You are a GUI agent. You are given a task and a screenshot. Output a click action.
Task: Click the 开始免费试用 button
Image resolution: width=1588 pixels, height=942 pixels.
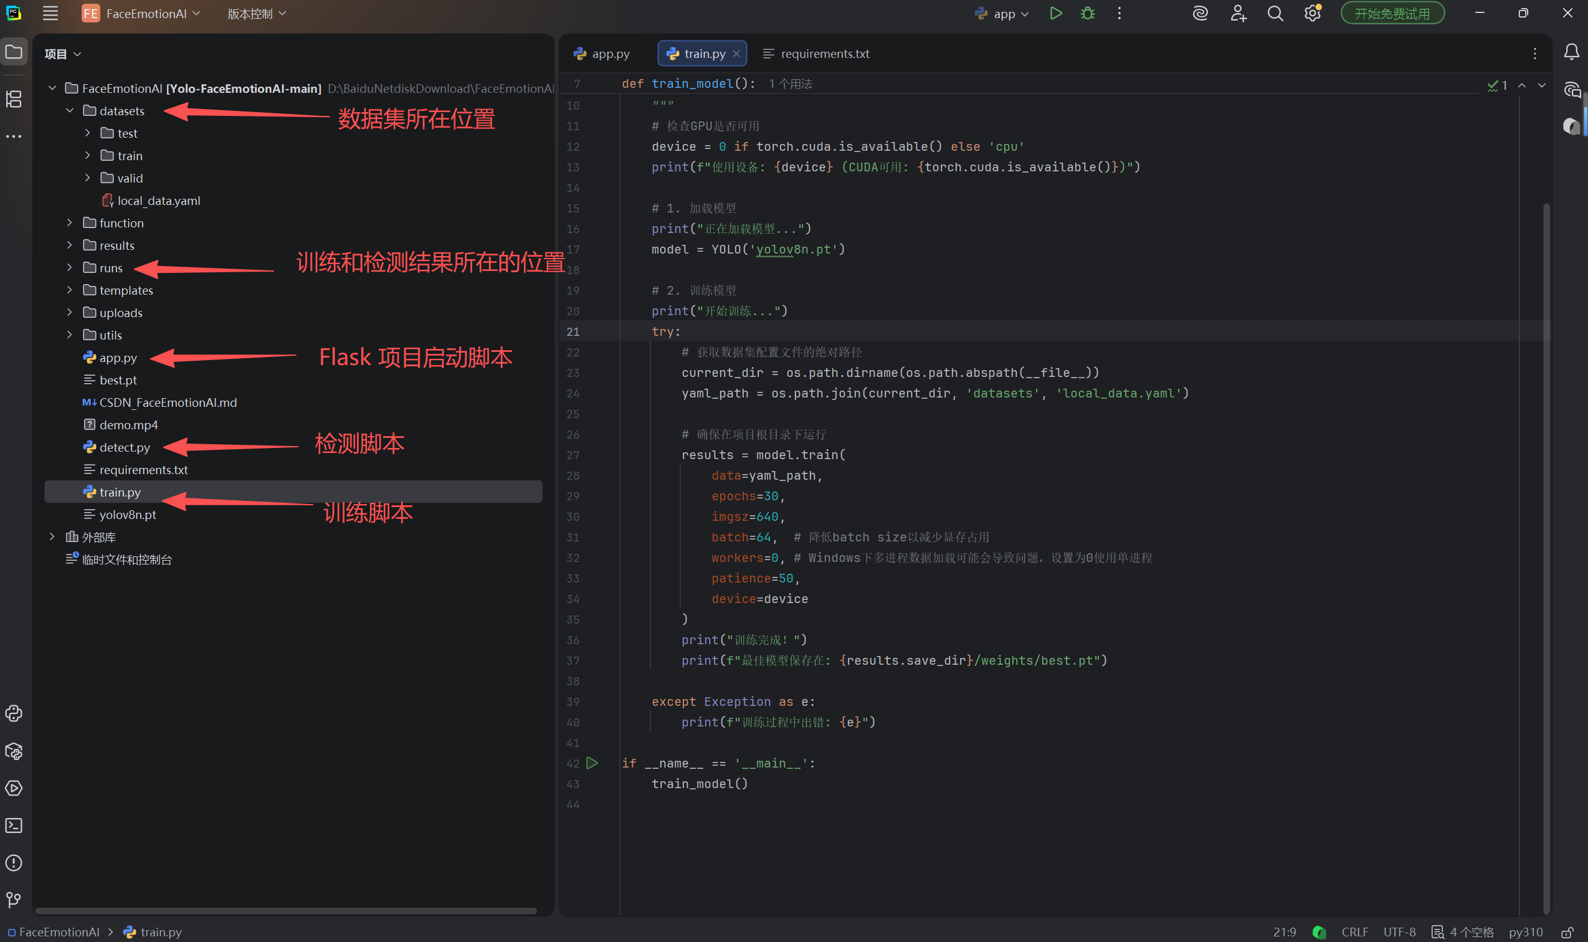[1392, 13]
